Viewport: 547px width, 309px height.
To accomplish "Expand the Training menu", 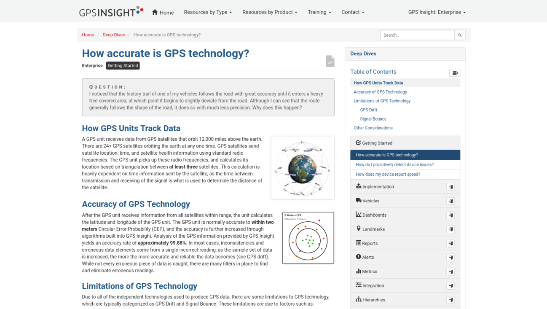I will click(x=319, y=12).
